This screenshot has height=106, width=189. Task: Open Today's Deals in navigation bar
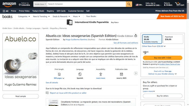[x=38, y=11]
